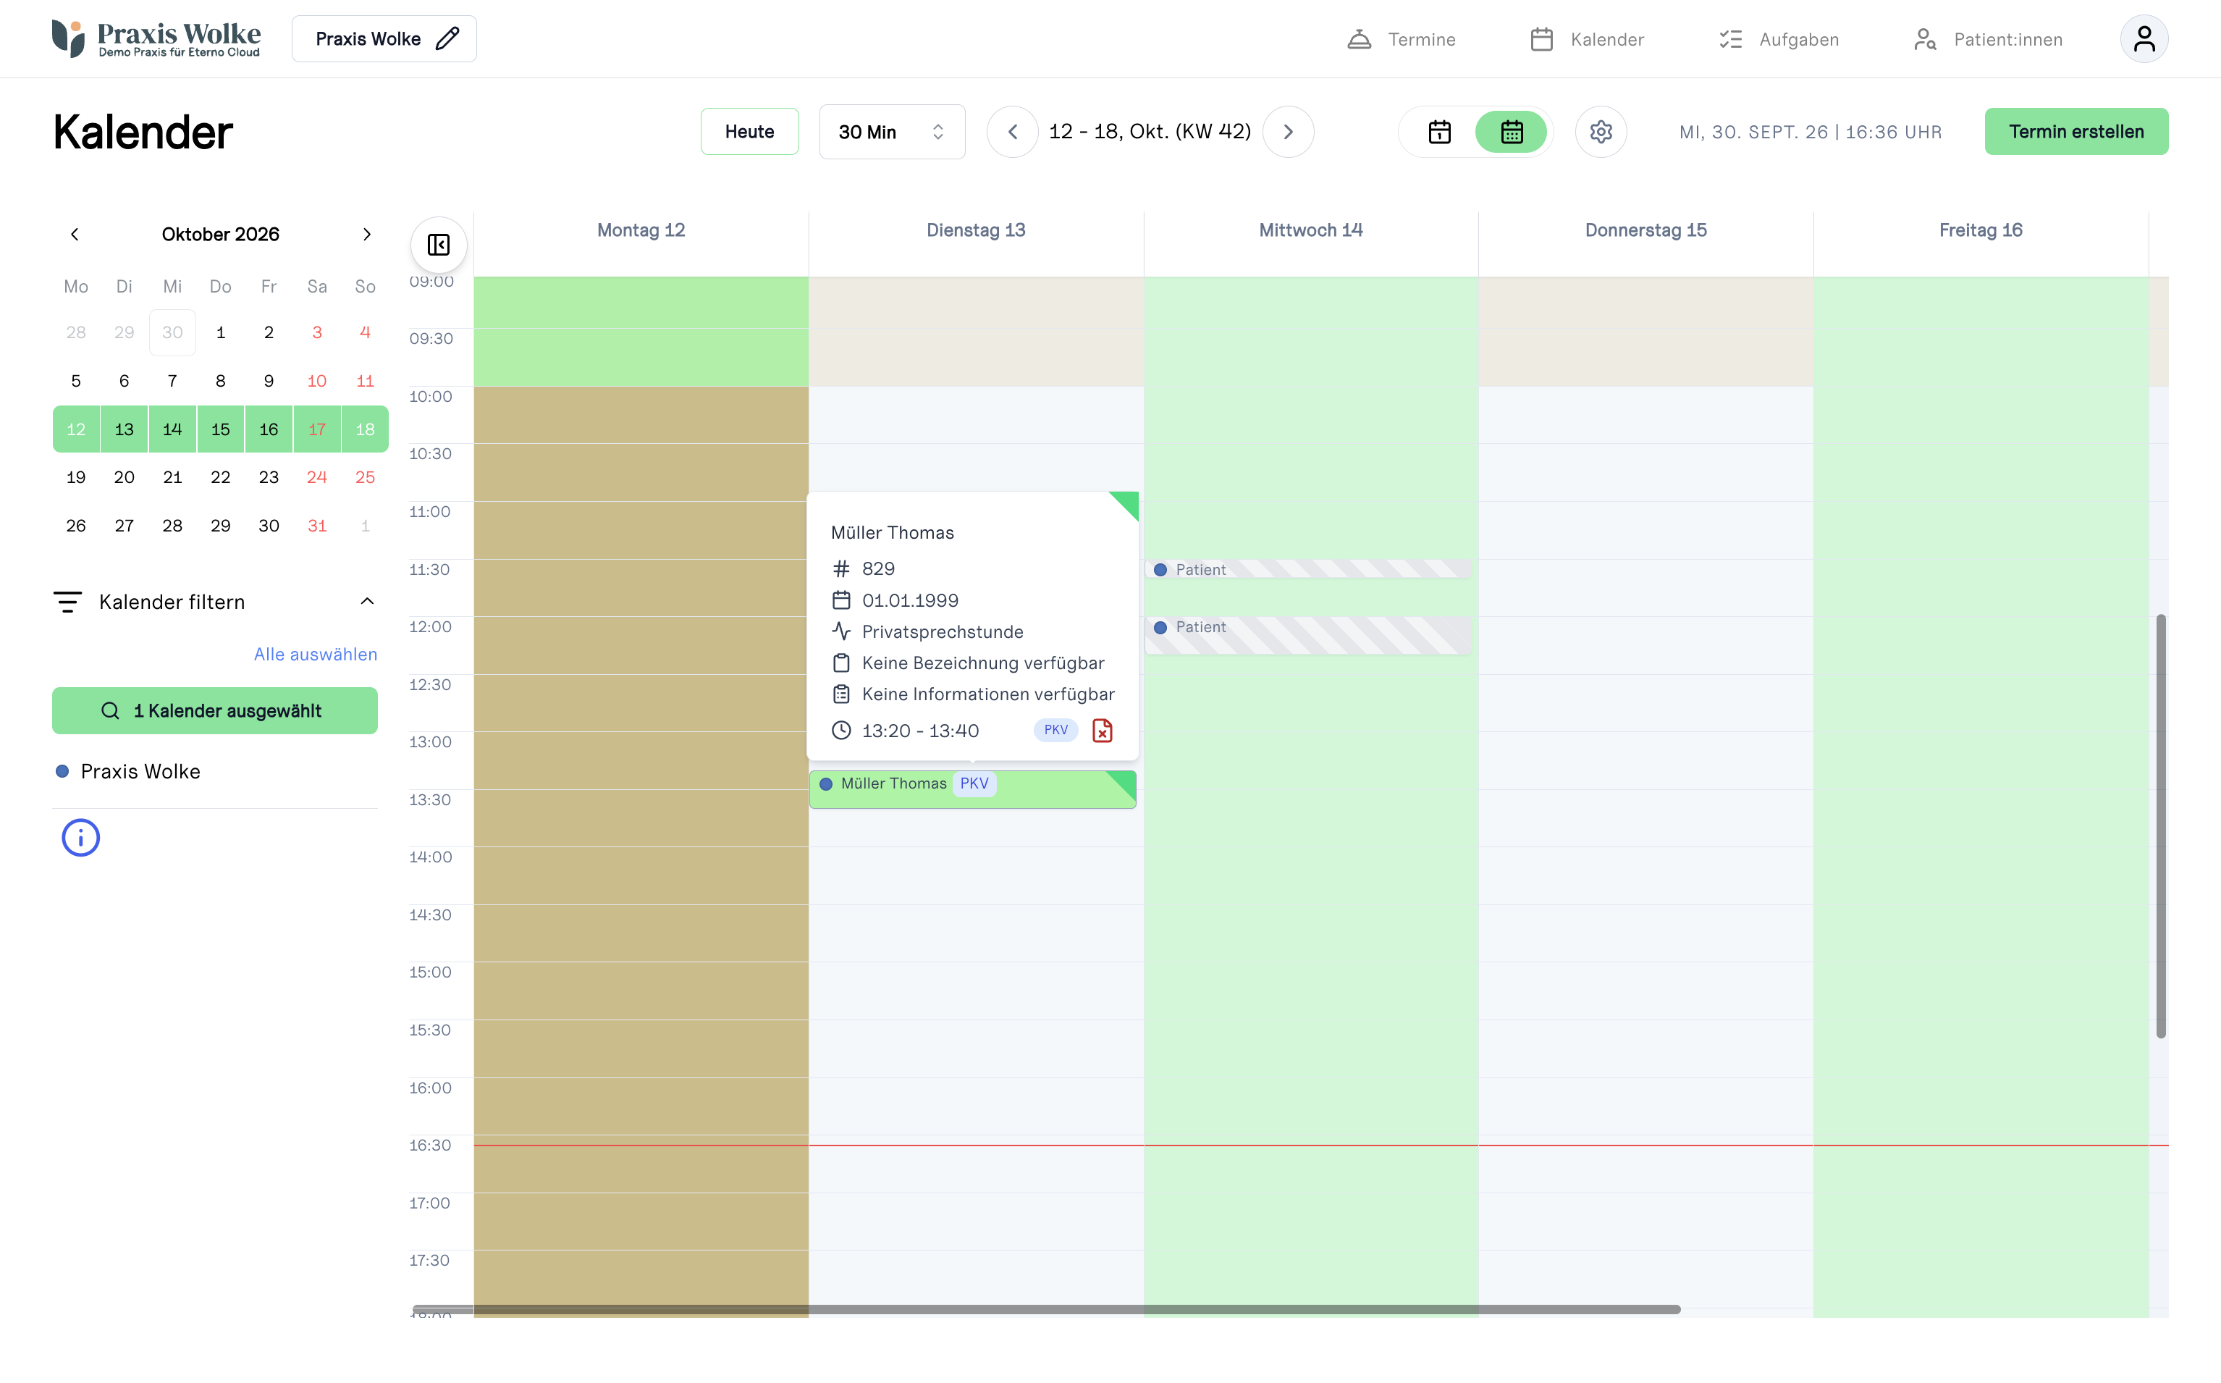Collapse the sidebar panel toggle icon
Image resolution: width=2221 pixels, height=1383 pixels.
point(439,245)
